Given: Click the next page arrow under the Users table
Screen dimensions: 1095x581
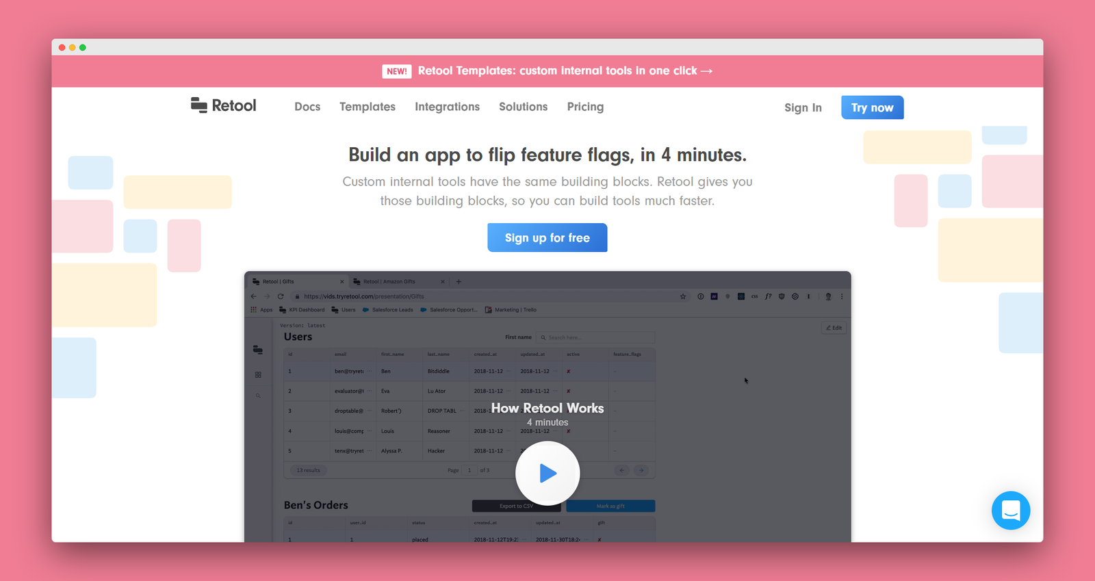Looking at the screenshot, I should (x=641, y=470).
